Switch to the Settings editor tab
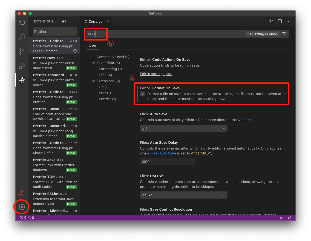 tap(95, 21)
